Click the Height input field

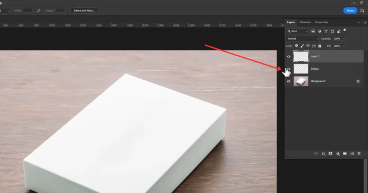point(60,10)
